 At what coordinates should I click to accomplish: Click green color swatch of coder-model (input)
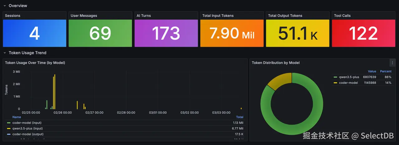tap(9, 123)
